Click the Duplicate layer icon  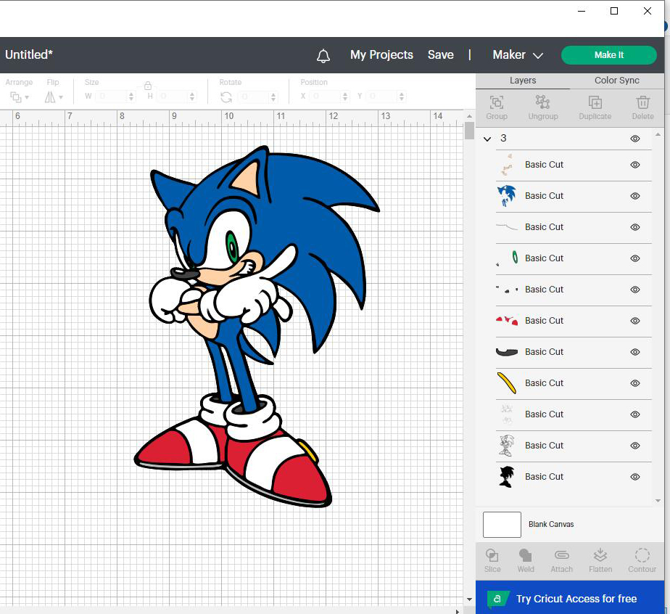595,107
